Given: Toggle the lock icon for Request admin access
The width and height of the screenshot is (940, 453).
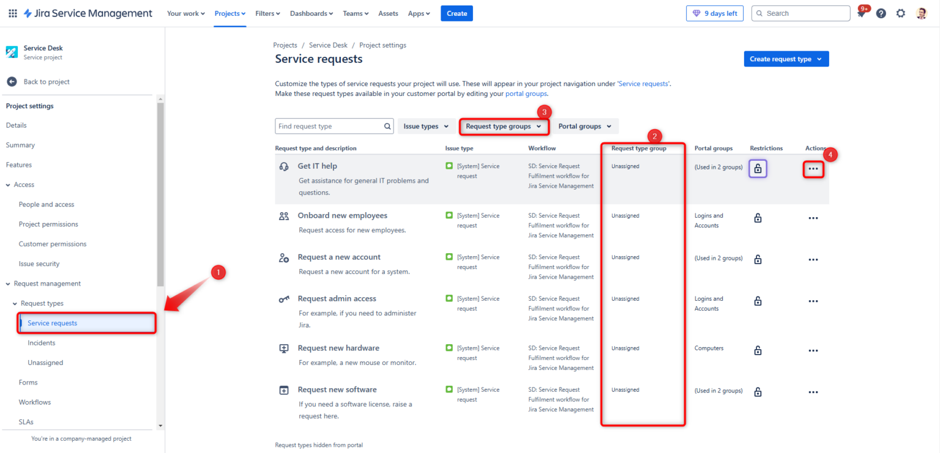Looking at the screenshot, I should point(758,301).
